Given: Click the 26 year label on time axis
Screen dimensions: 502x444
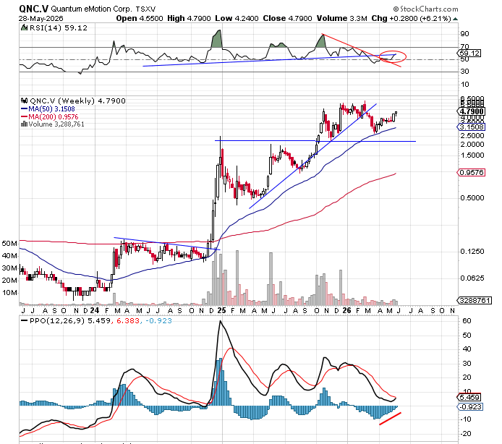Looking at the screenshot, I should click(346, 310).
